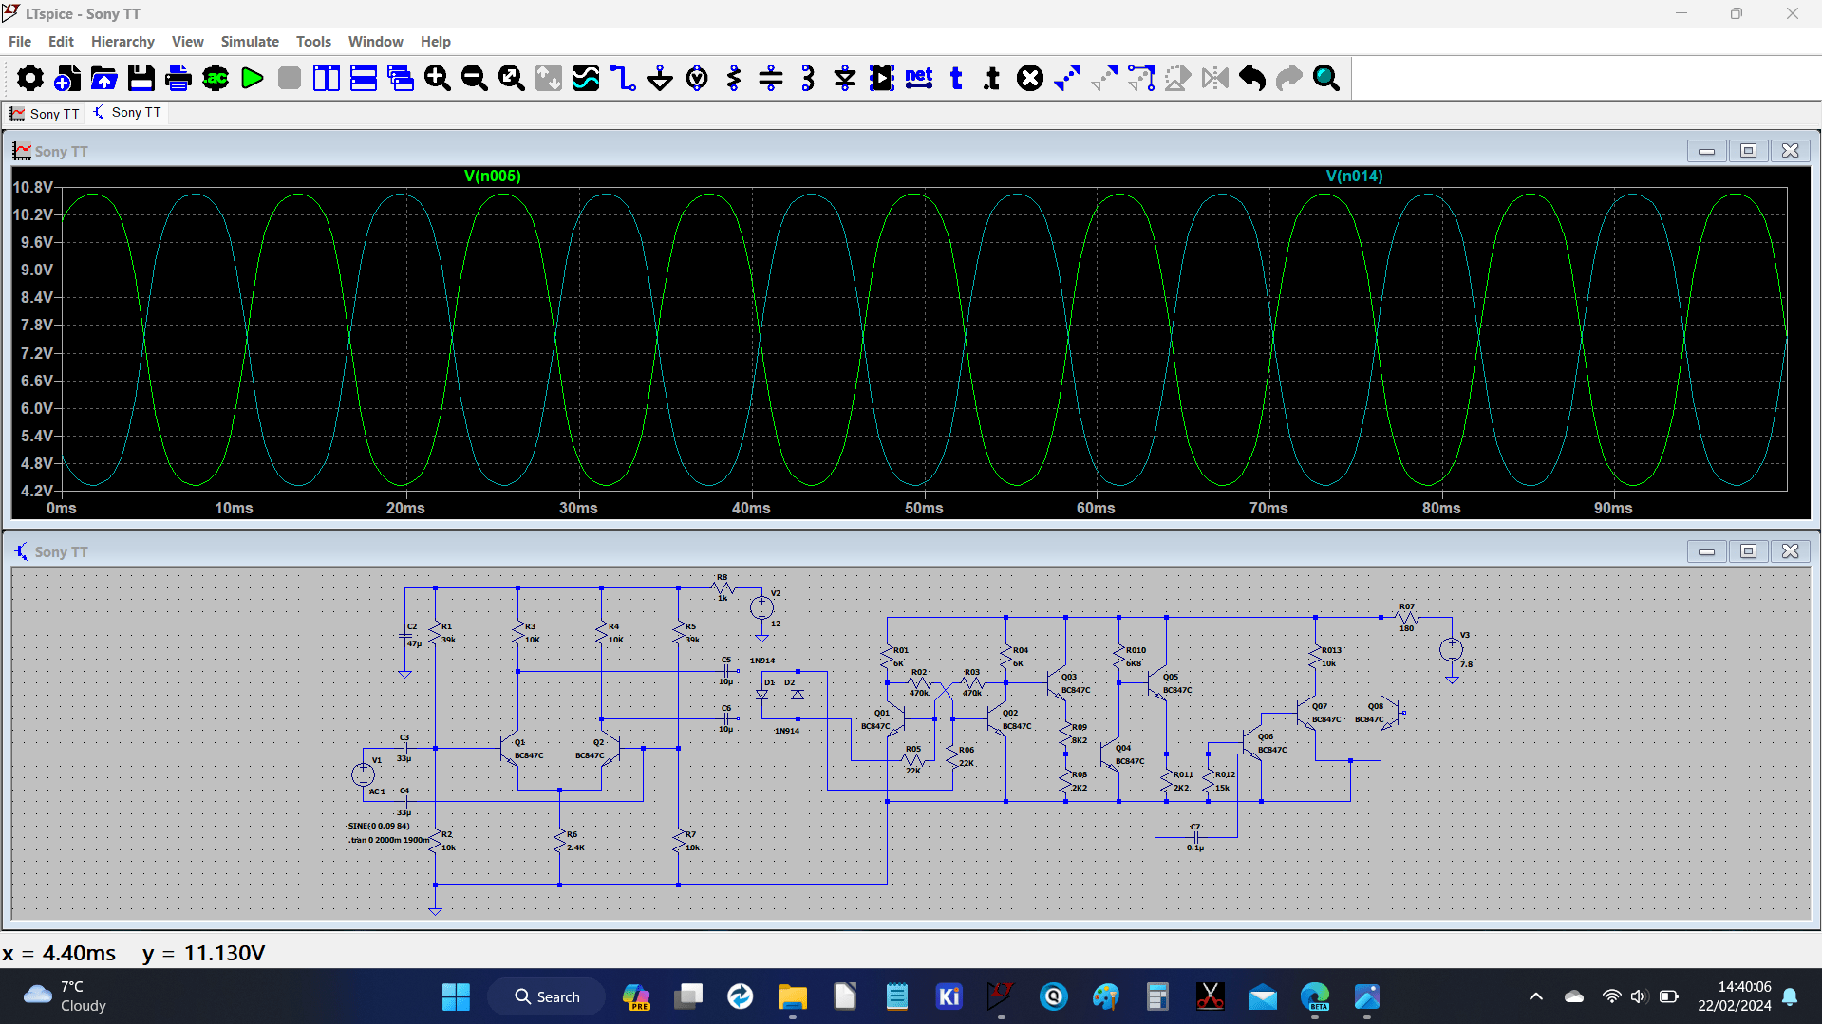This screenshot has width=1822, height=1024.
Task: Click the Open file folder icon
Action: point(103,78)
